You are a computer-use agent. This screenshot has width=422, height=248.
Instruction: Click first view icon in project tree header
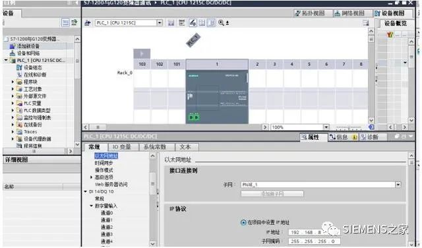(x=65, y=22)
